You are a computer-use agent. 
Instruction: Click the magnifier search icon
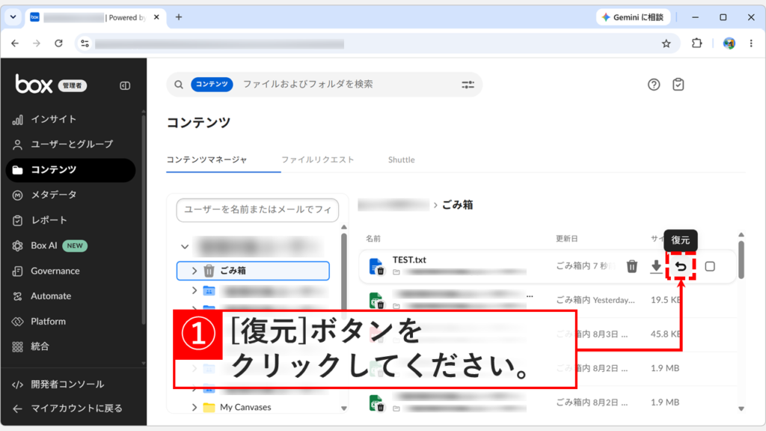(x=179, y=85)
